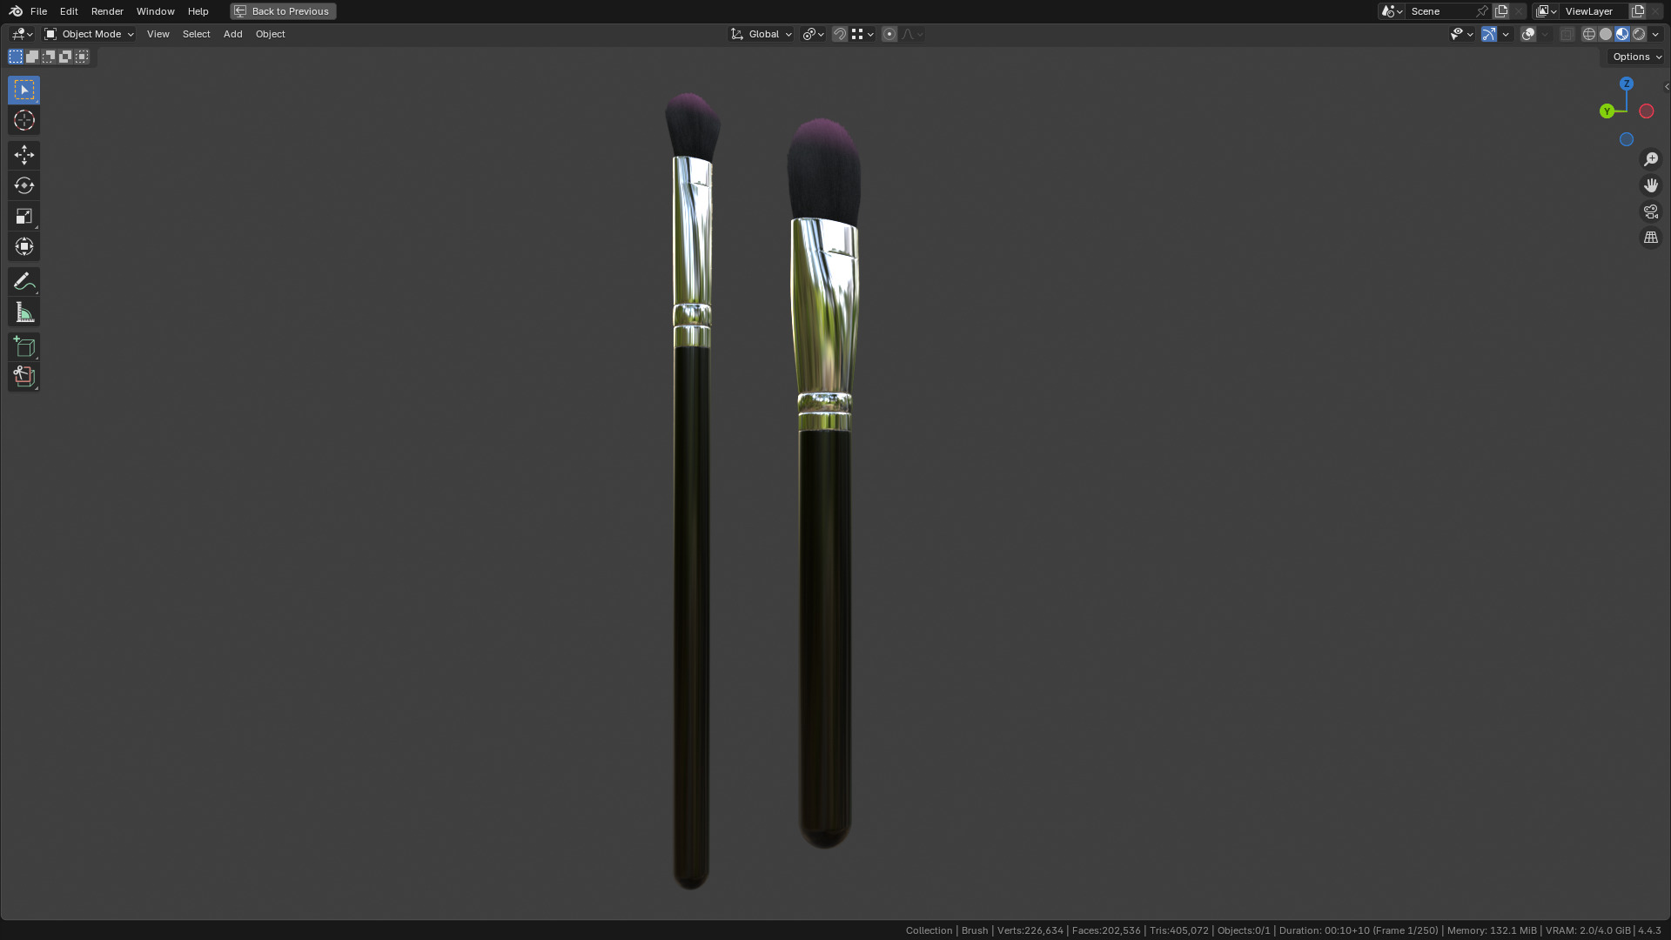Click the red X axis circle on gizmo
Screen dimensions: 1671x940
[1647, 111]
